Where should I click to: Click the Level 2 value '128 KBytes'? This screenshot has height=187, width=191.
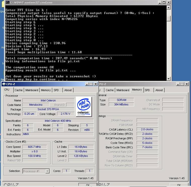point(81,156)
